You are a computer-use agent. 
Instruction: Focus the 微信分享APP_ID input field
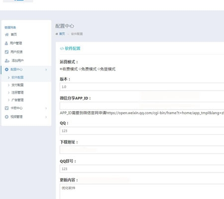142,106
